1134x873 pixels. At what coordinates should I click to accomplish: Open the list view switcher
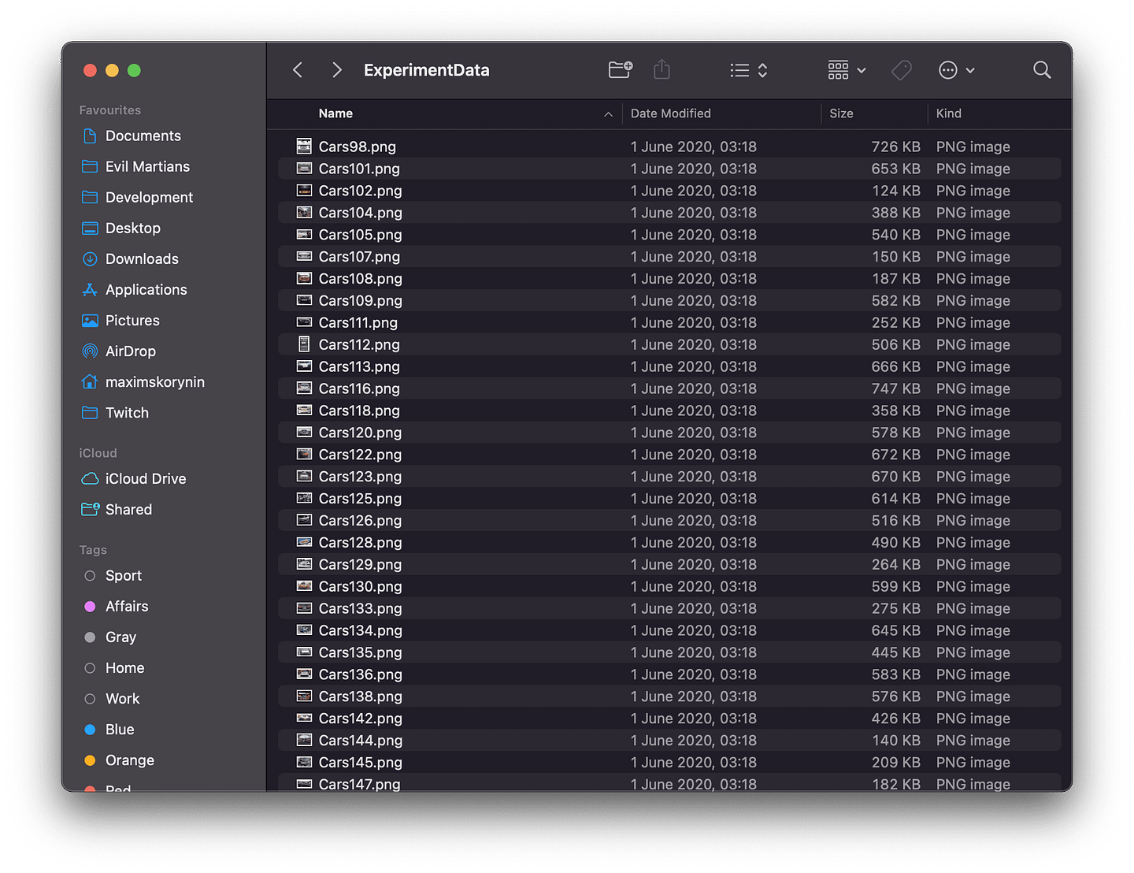click(x=749, y=70)
